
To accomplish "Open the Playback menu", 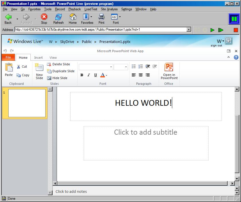I will 75,9.
